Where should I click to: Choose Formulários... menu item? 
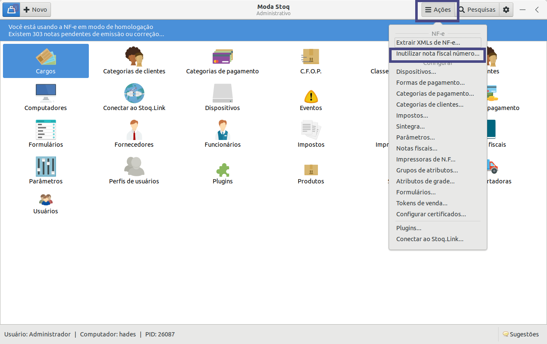point(438,192)
